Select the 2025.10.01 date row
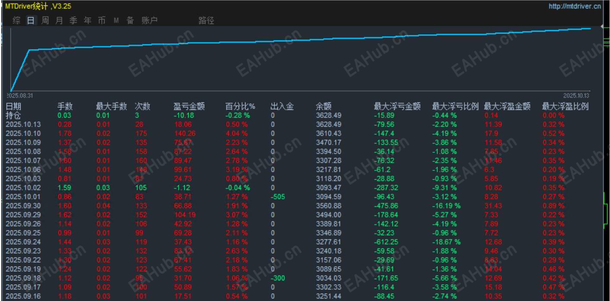The image size is (610, 301). 22,197
